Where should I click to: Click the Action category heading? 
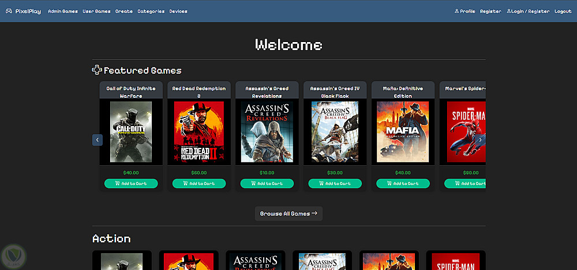[111, 239]
